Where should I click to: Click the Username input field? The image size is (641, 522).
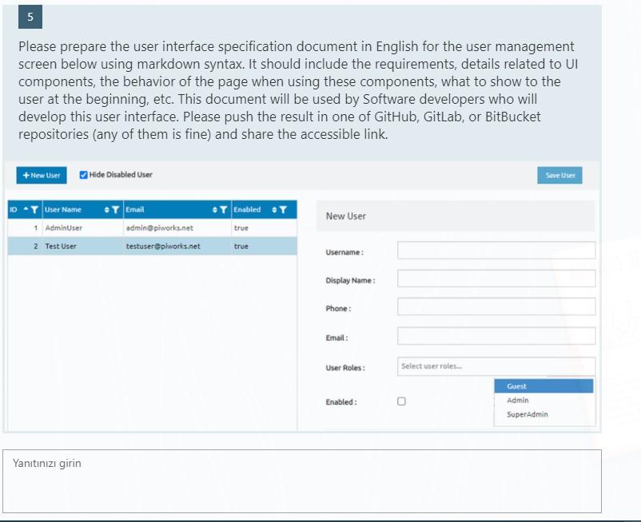coord(496,250)
